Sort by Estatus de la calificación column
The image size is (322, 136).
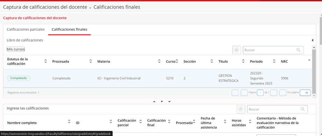tap(45, 61)
